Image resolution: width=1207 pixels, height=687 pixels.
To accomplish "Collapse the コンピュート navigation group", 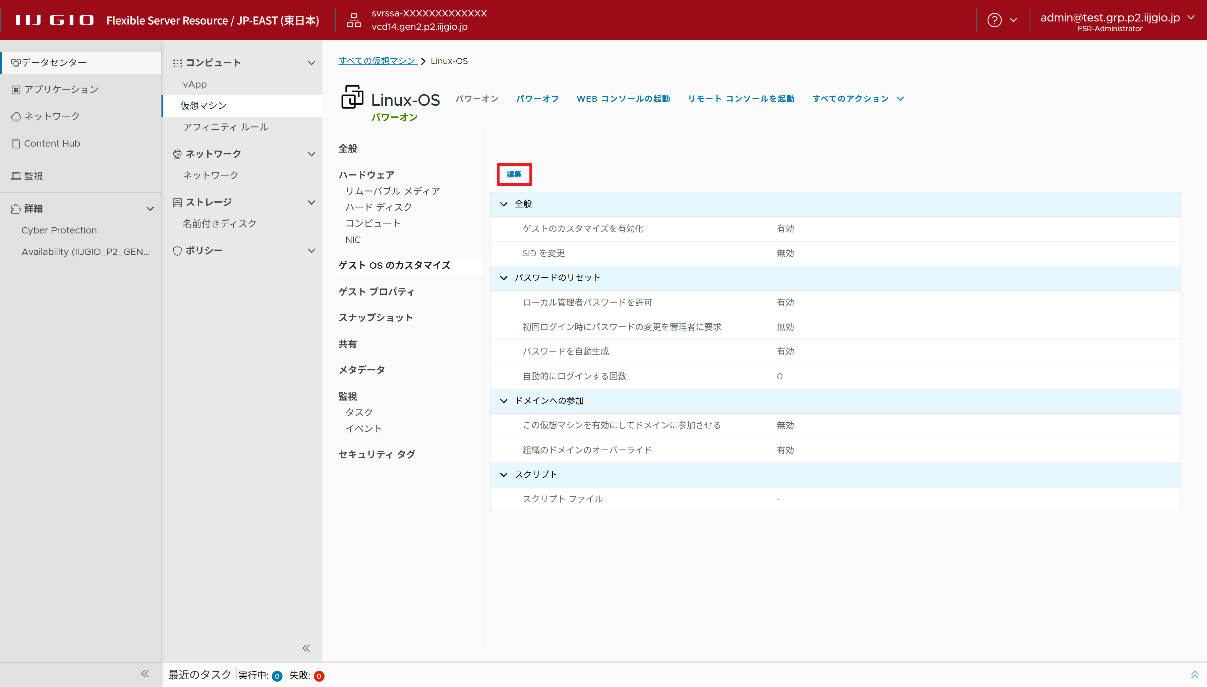I will 311,63.
